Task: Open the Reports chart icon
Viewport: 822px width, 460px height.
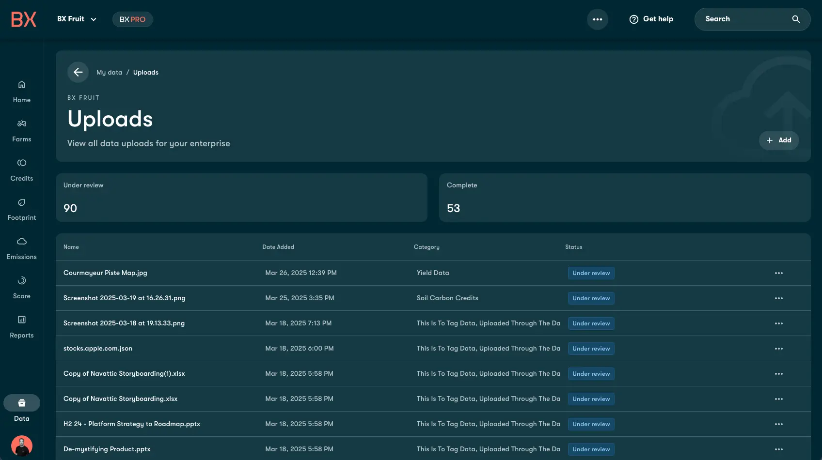Action: point(22,320)
